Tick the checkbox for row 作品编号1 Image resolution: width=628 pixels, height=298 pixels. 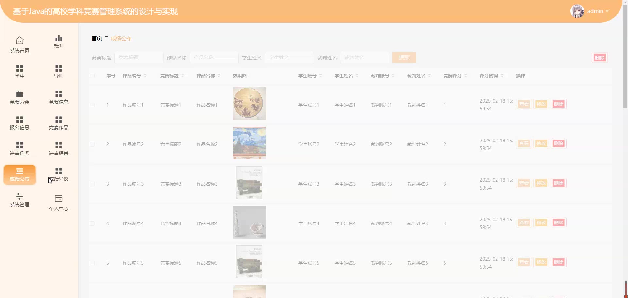coord(92,105)
